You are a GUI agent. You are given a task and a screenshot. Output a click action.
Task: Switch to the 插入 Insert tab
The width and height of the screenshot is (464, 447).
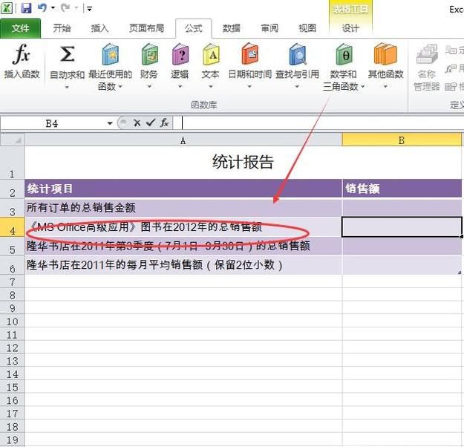(x=99, y=28)
